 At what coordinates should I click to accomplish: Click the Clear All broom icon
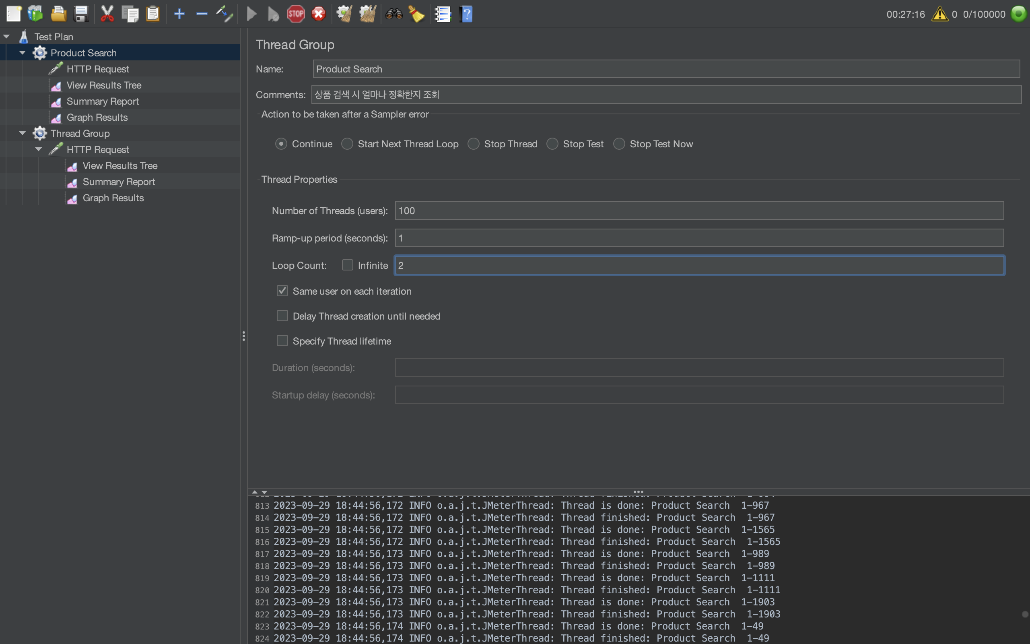point(367,14)
